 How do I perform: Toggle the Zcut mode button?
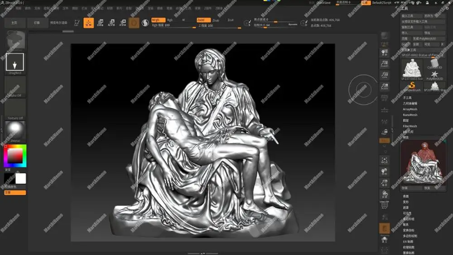[x=231, y=20]
